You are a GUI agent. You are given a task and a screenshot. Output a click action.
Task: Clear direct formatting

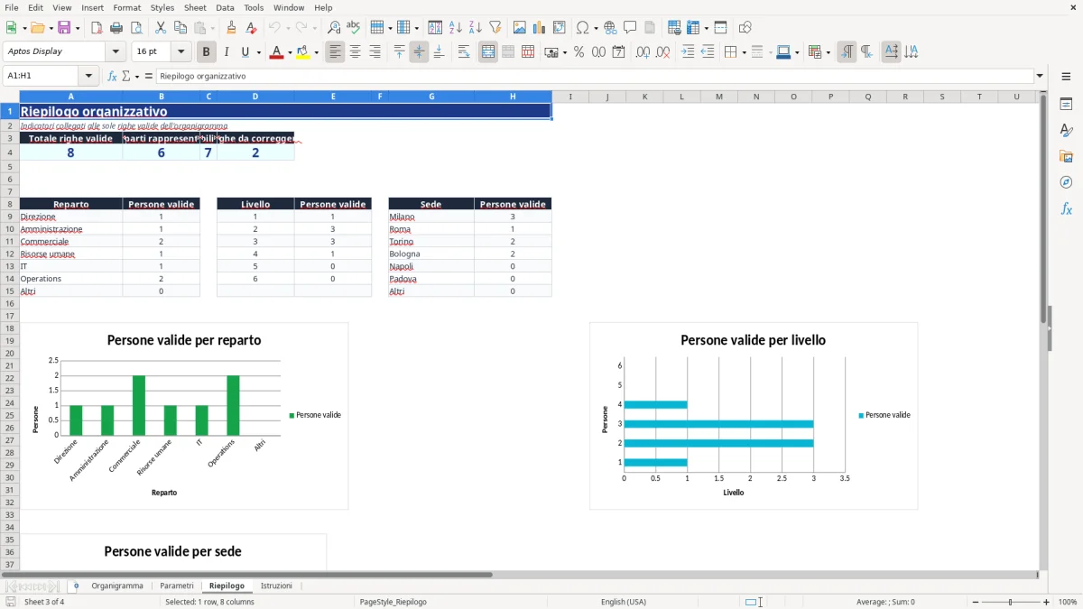(252, 28)
